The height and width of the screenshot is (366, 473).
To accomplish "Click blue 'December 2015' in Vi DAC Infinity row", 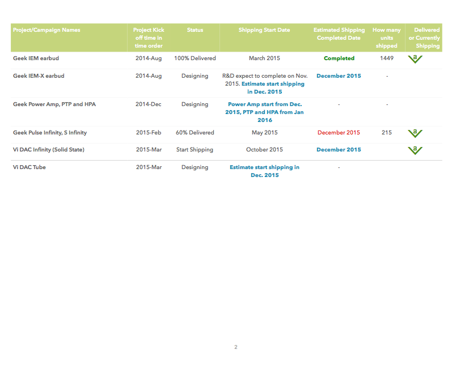I will click(x=339, y=149).
